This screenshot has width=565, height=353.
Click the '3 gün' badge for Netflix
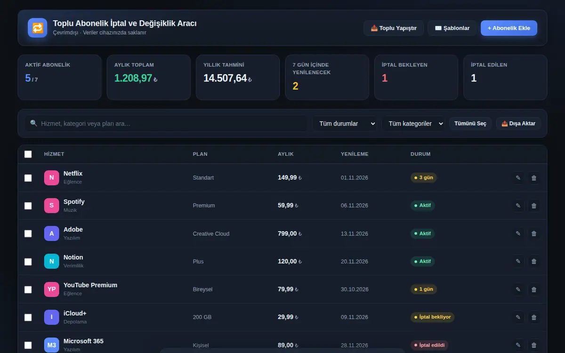coord(423,177)
